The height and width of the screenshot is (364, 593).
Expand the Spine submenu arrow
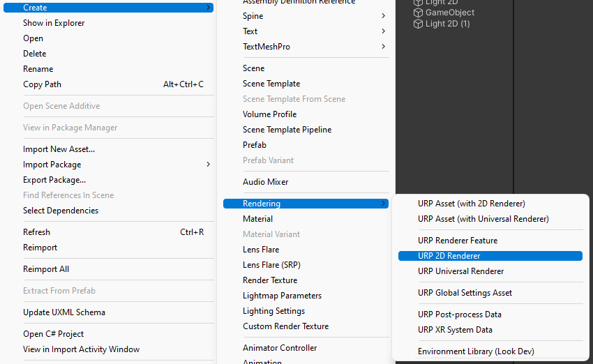click(383, 16)
